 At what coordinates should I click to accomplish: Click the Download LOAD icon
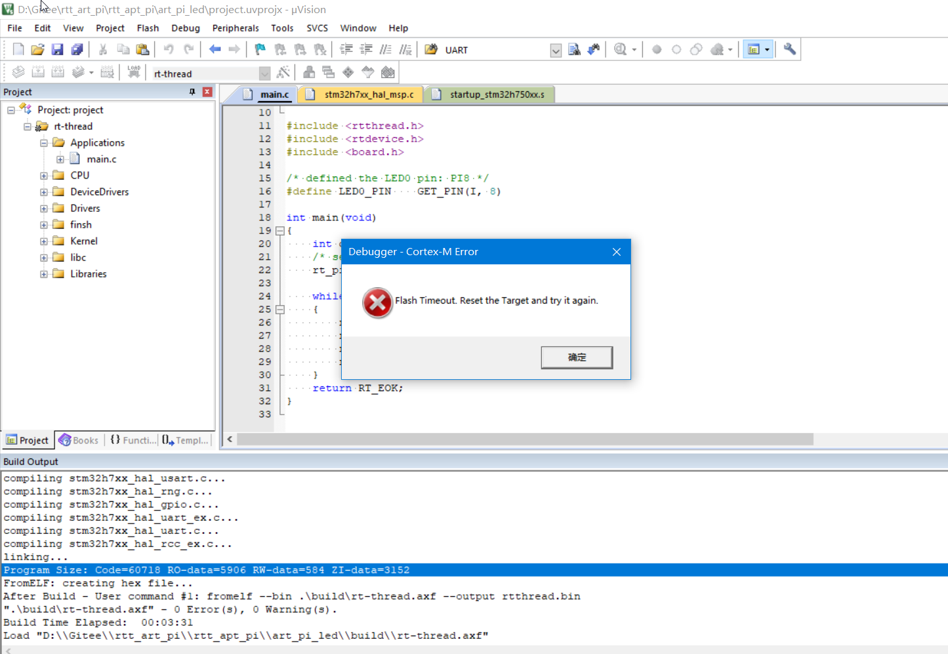(x=134, y=72)
